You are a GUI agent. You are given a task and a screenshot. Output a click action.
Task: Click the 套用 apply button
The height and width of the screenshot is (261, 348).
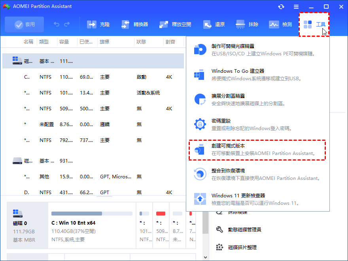(25, 25)
